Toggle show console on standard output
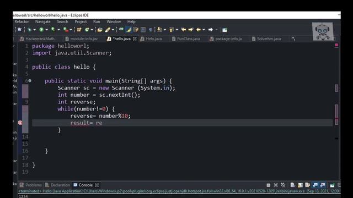This screenshot has width=353, height=198. pos(315,185)
